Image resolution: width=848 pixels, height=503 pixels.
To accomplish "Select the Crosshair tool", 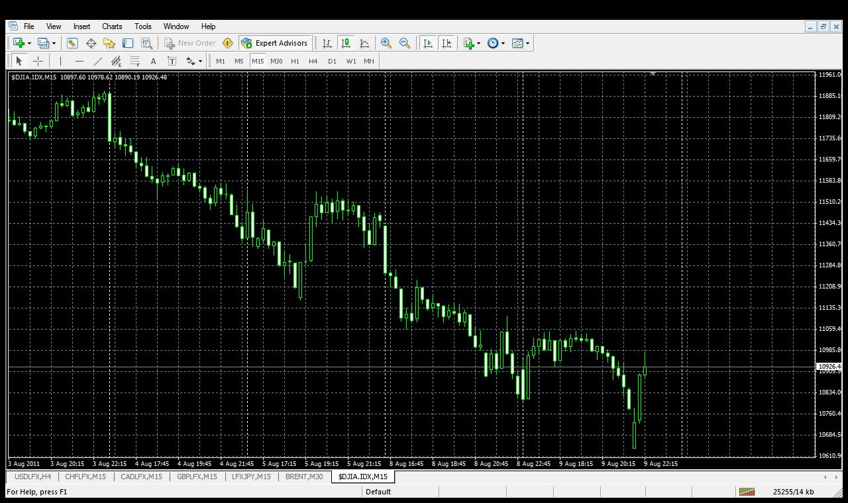I will (x=38, y=61).
